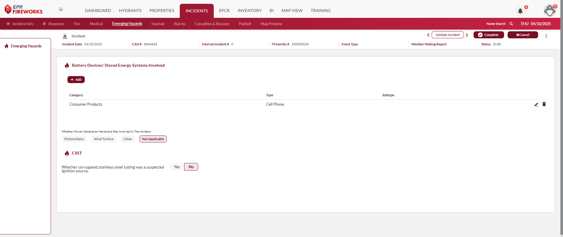Add a battery device entry

pyautogui.click(x=76, y=80)
